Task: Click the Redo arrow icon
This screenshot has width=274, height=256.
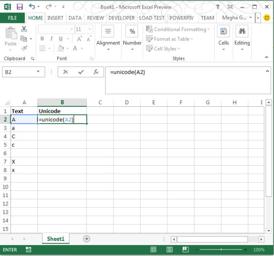Action: pos(48,7)
